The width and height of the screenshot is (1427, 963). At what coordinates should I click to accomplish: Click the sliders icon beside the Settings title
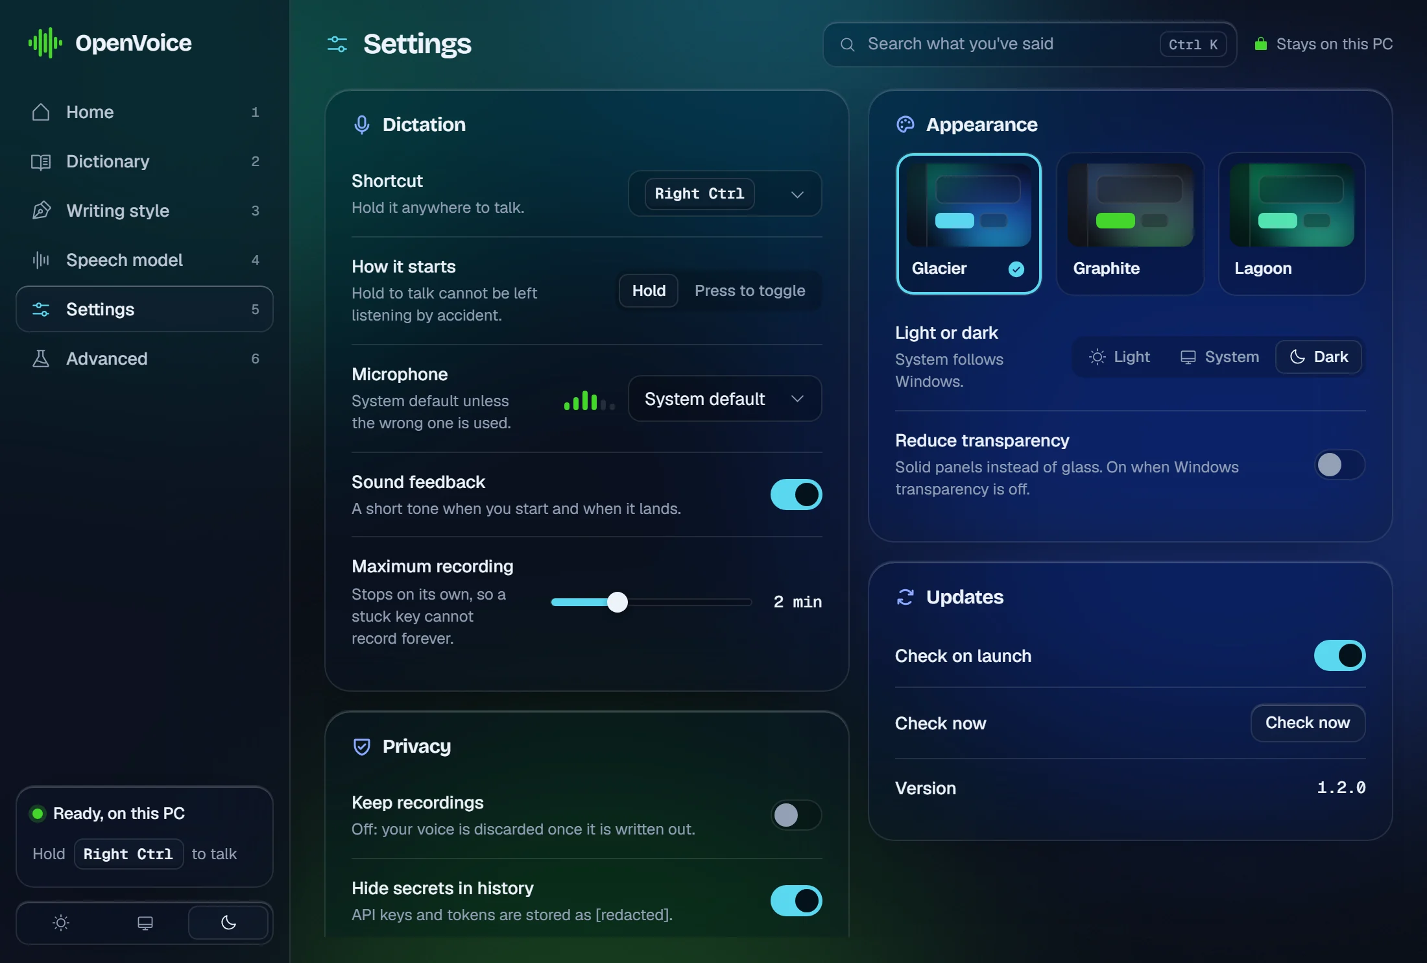[x=337, y=44]
